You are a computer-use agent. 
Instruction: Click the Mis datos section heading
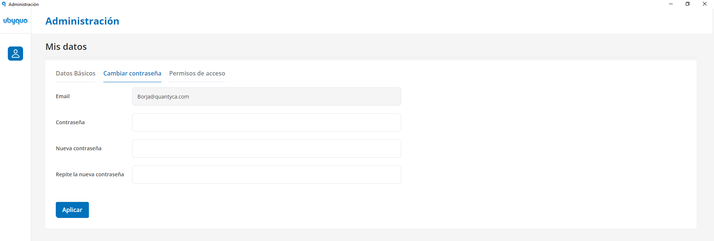(66, 47)
